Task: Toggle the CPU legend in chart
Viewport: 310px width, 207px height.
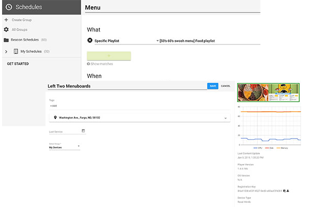Action: coord(258,148)
